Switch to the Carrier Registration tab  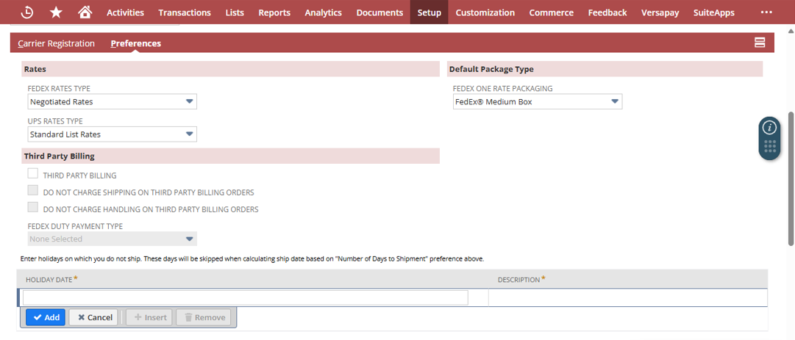click(57, 43)
